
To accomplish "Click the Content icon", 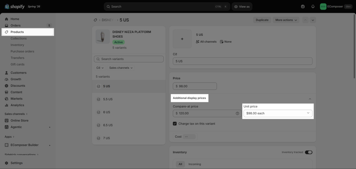I will (7, 92).
